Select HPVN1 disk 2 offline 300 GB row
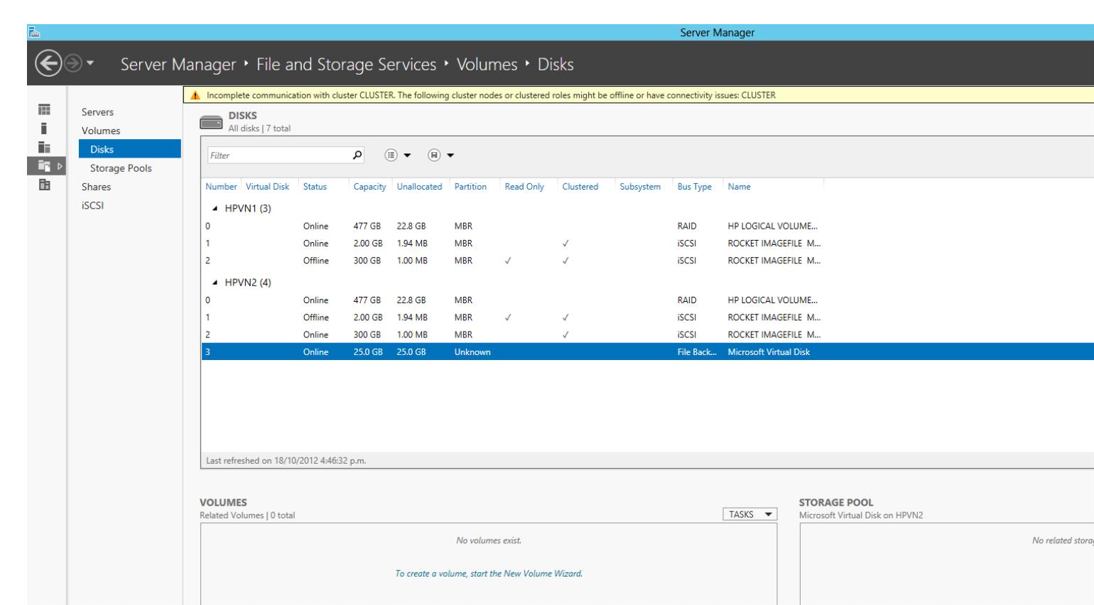Image resolution: width=1094 pixels, height=605 pixels. (x=647, y=261)
